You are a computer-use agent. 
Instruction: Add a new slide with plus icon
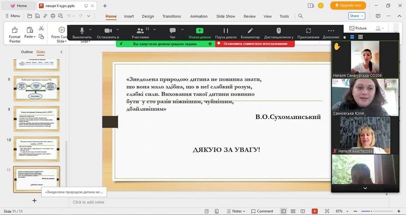pos(35,200)
